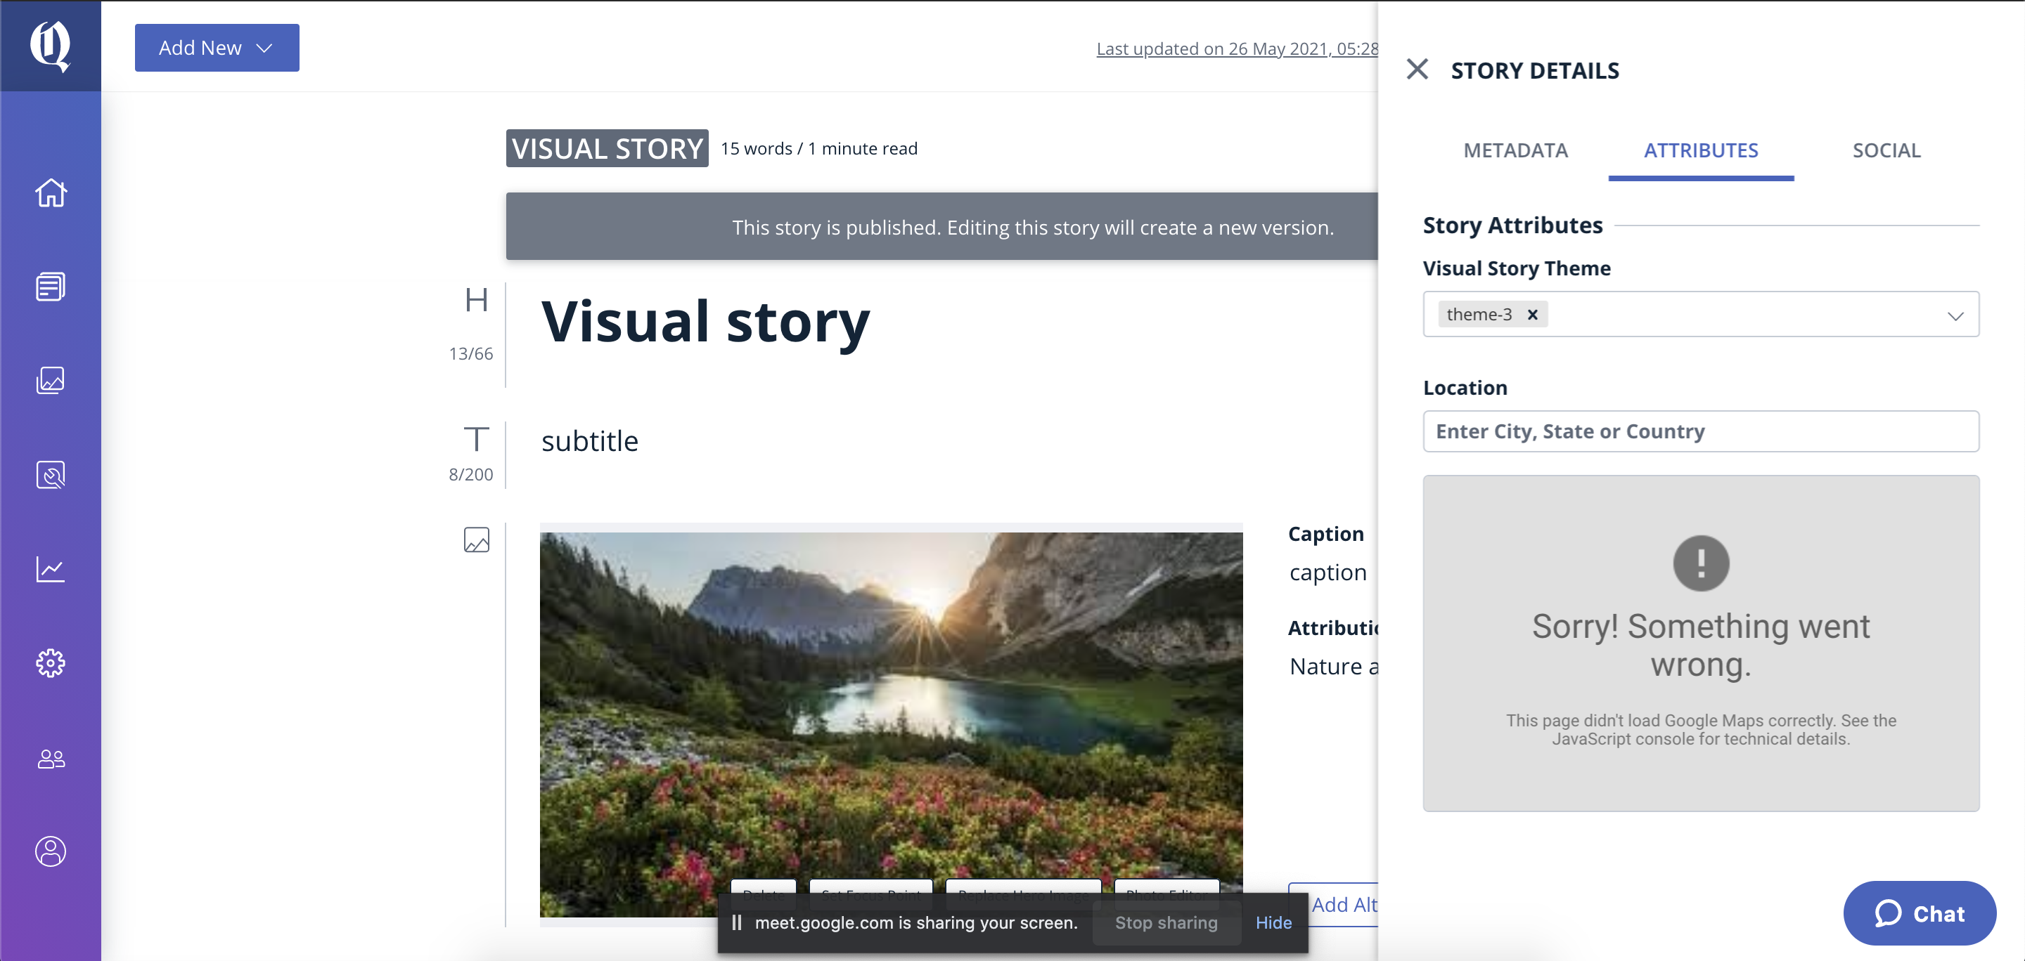Open the Images gallery icon in sidebar

point(51,381)
